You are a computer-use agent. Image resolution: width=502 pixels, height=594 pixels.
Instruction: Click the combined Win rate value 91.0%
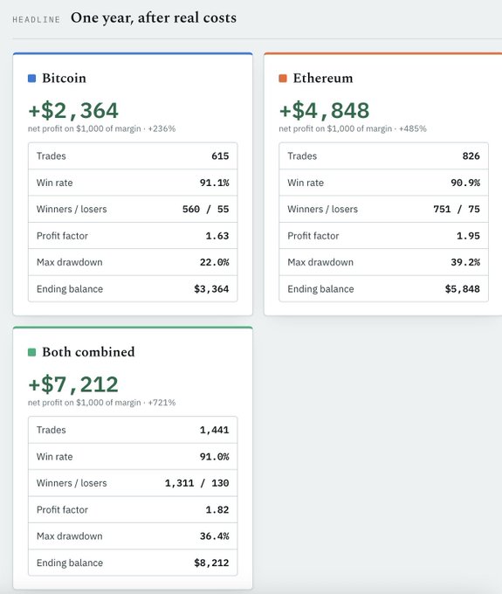click(215, 457)
